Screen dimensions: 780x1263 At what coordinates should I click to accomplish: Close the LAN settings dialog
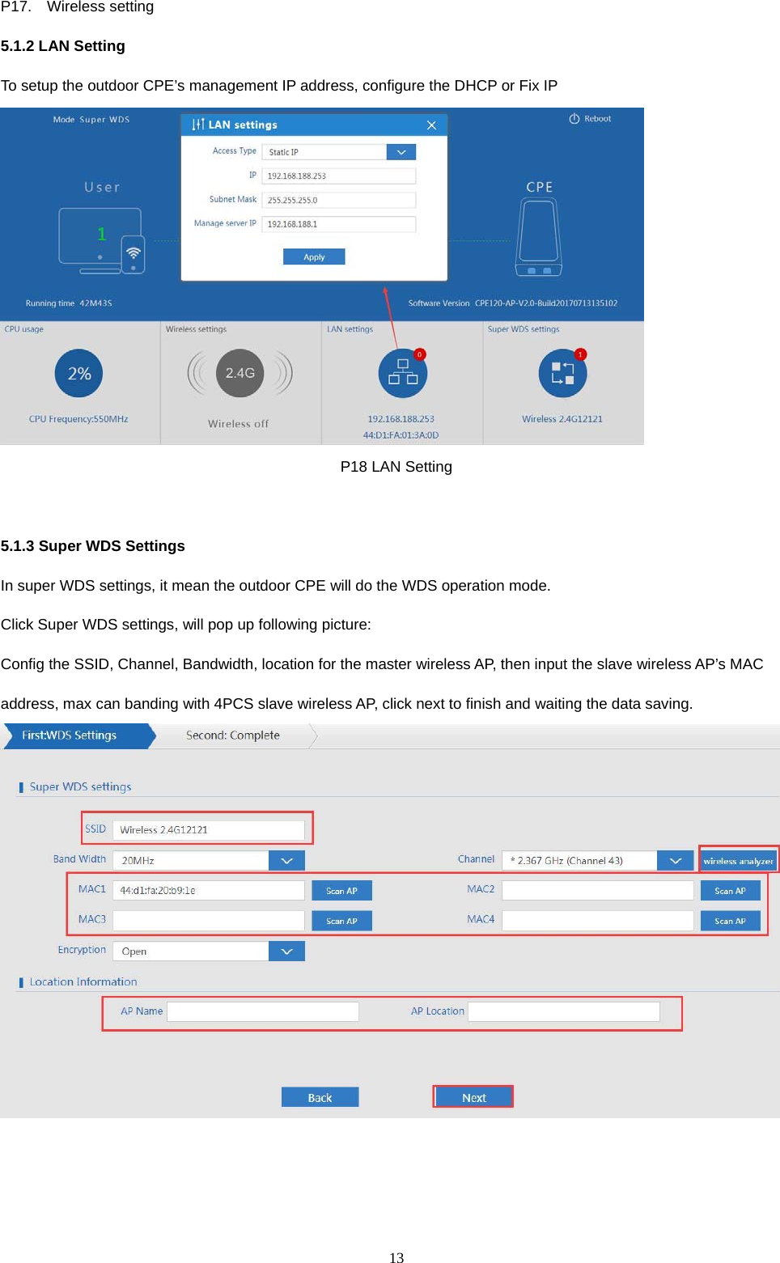[x=431, y=125]
